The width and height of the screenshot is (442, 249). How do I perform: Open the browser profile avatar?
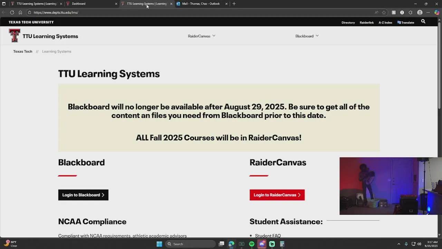(x=420, y=12)
